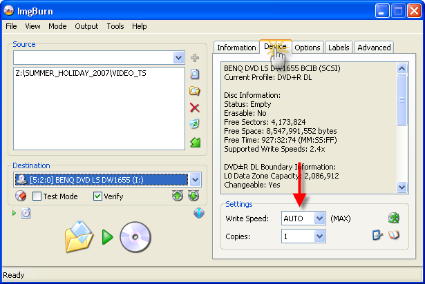Viewport: 425px width, 284px height.
Task: Click the 'Free Sectors: 4,173,824' line
Action: pyautogui.click(x=265, y=122)
